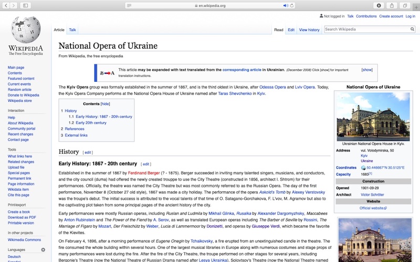
Task: Open the Mikhail Glinka link
Action: click(x=221, y=213)
